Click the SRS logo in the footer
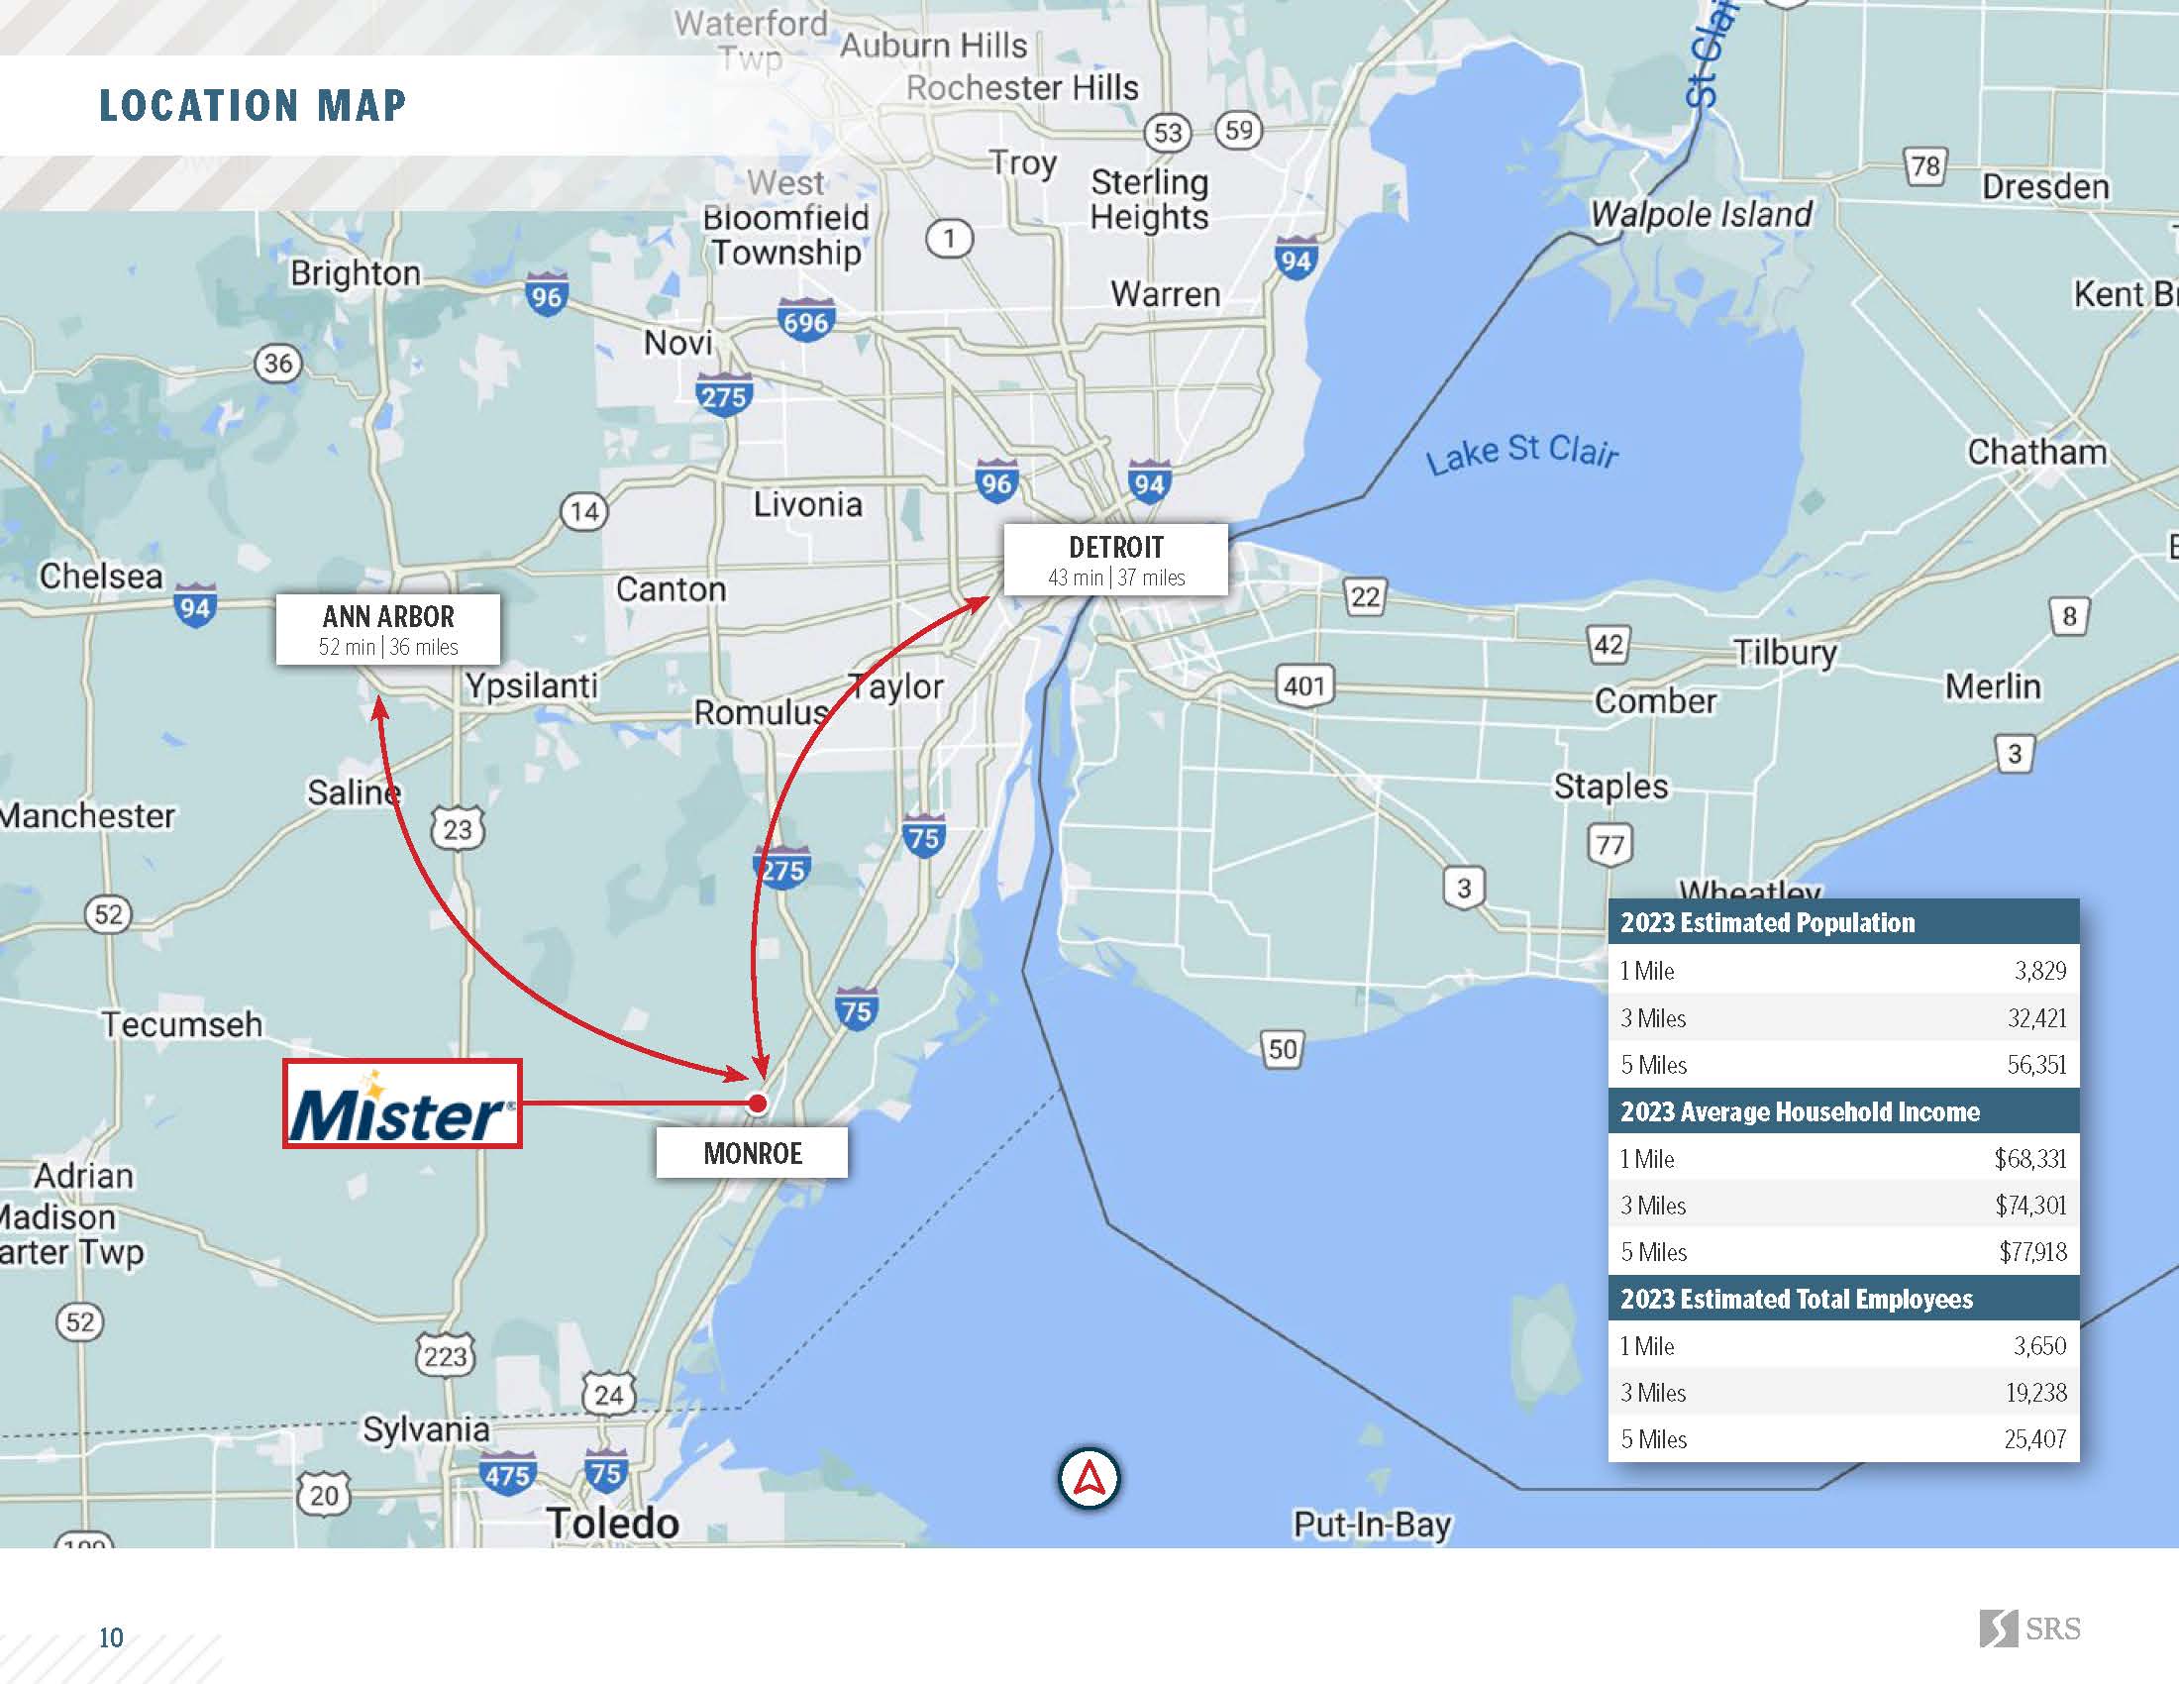Image resolution: width=2179 pixels, height=1684 pixels. [x=2030, y=1629]
